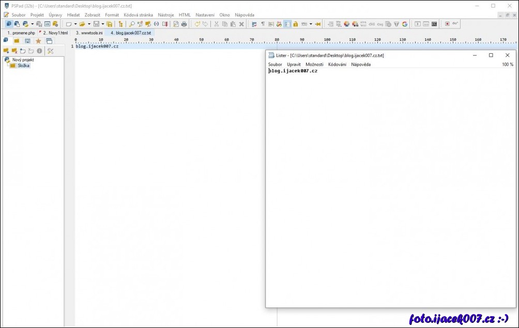Open Kódování menu in Lister window
The height and width of the screenshot is (328, 519).
click(337, 65)
